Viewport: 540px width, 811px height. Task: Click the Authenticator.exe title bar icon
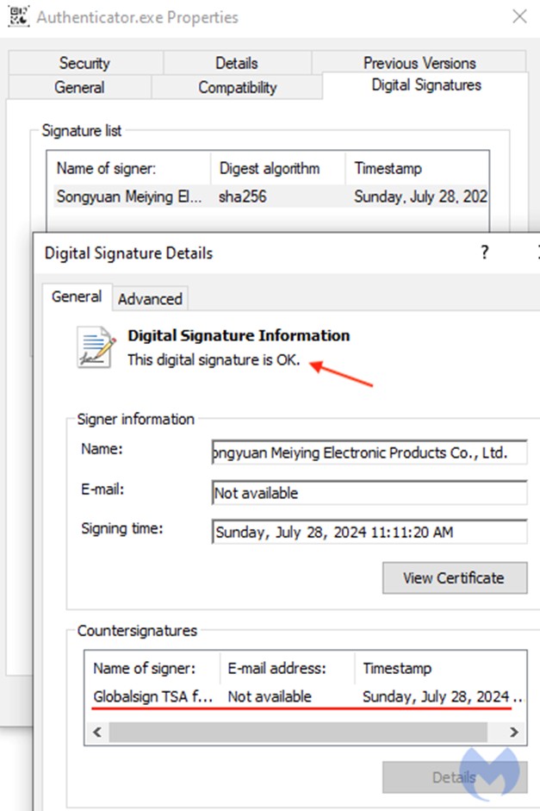[17, 16]
